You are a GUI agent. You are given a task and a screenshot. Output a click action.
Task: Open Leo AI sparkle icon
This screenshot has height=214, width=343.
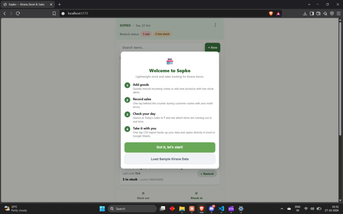coord(325,13)
